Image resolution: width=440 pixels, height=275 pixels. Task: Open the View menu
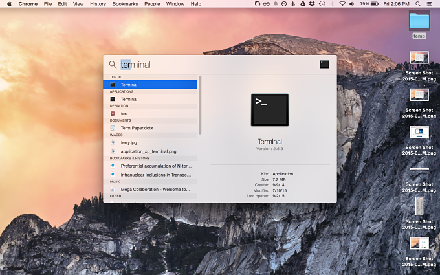click(78, 4)
